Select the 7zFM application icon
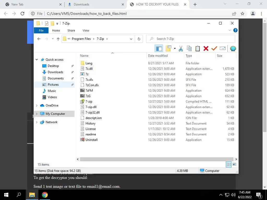Screen dimensions: 267x200 coord(82,90)
